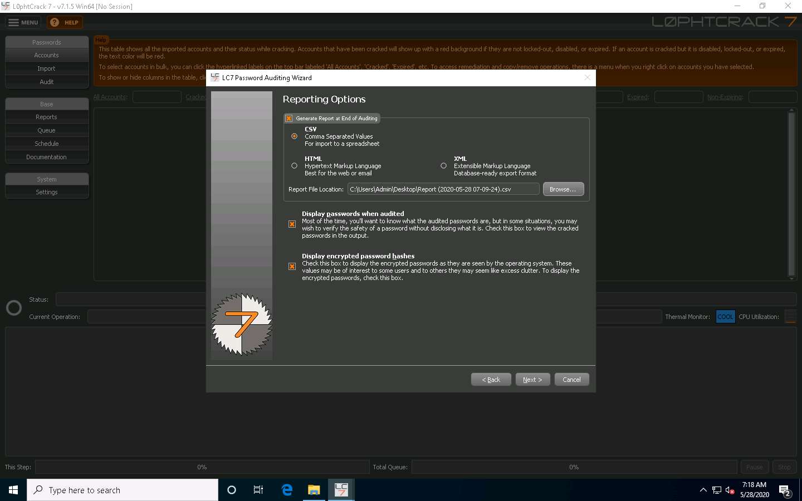
Task: Open the Queue sidebar item
Action: [x=47, y=130]
